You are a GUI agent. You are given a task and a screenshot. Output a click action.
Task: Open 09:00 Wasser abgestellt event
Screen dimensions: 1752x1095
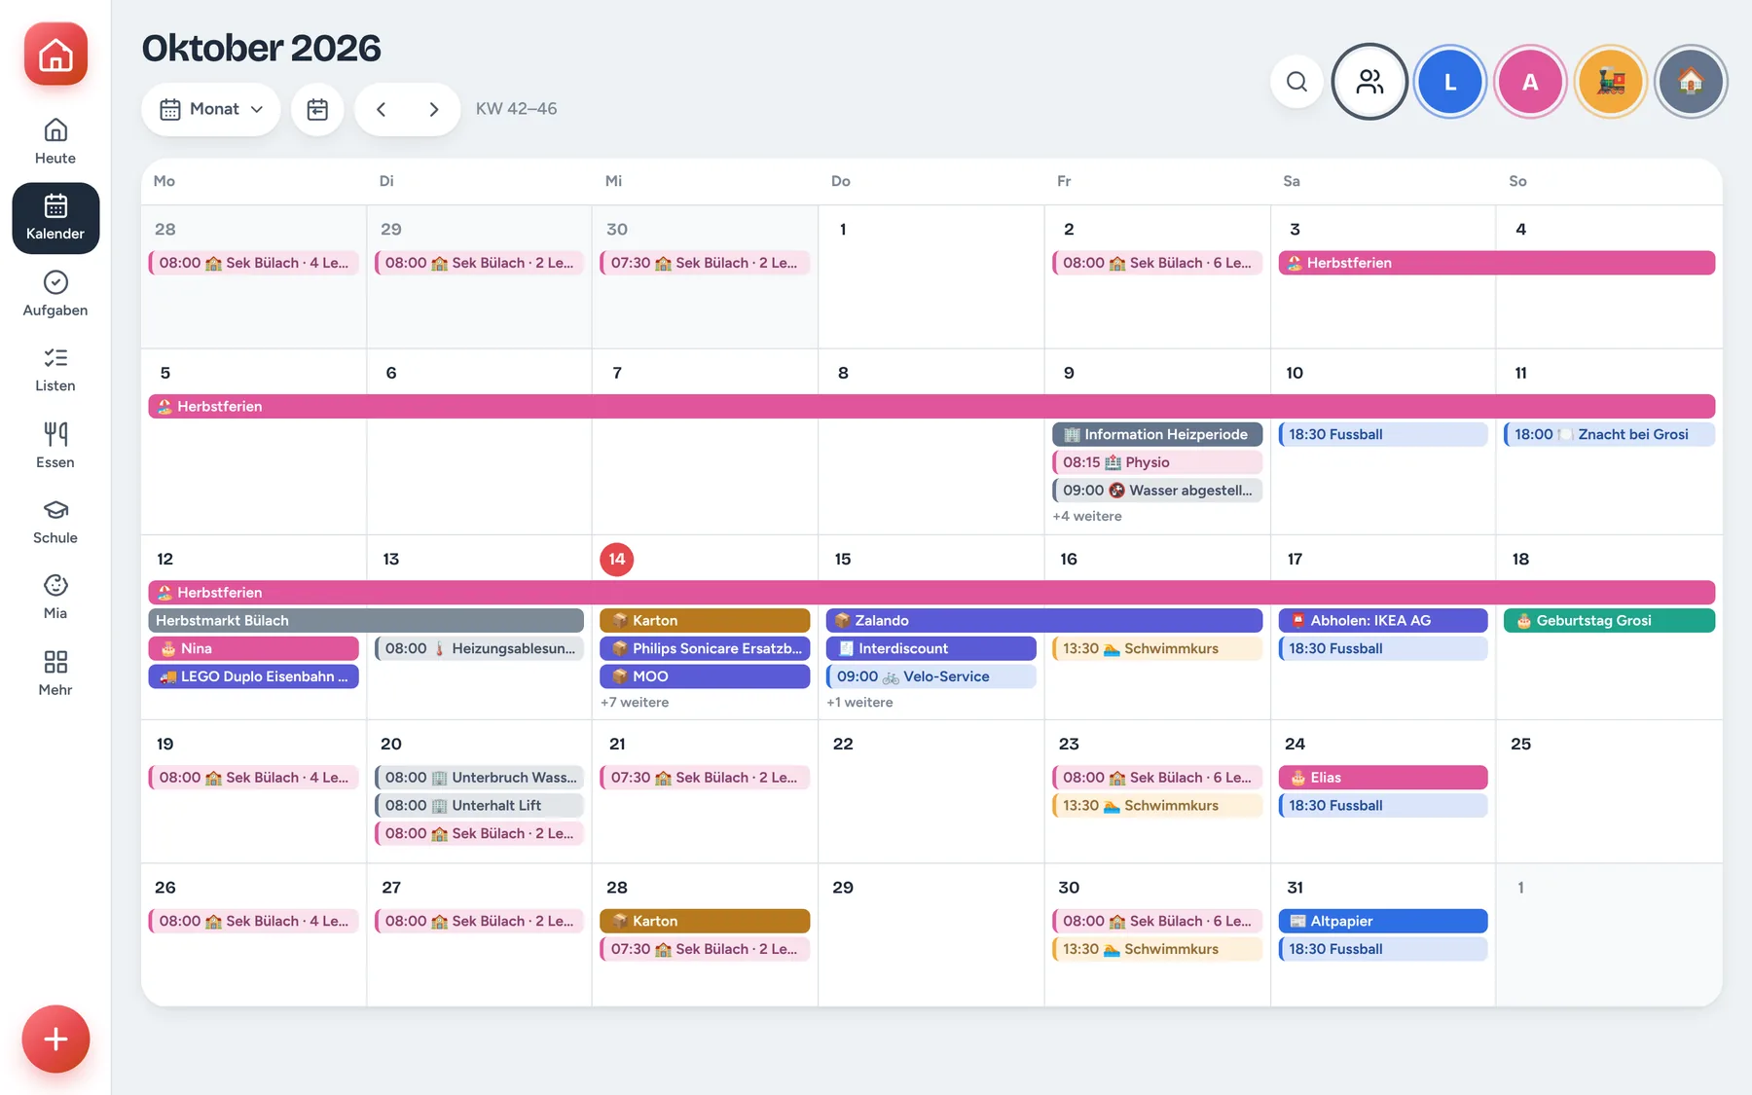pyautogui.click(x=1157, y=491)
